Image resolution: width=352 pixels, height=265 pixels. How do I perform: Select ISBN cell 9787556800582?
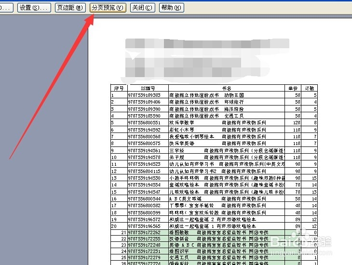coord(148,206)
